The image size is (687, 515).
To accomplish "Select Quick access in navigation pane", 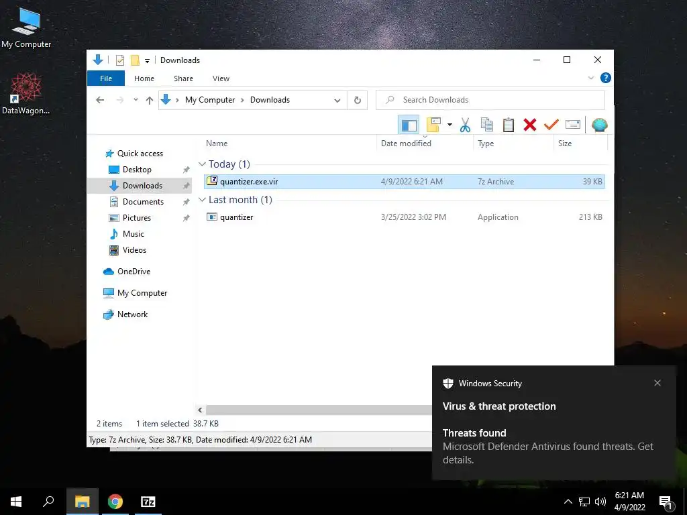I will click(x=140, y=154).
